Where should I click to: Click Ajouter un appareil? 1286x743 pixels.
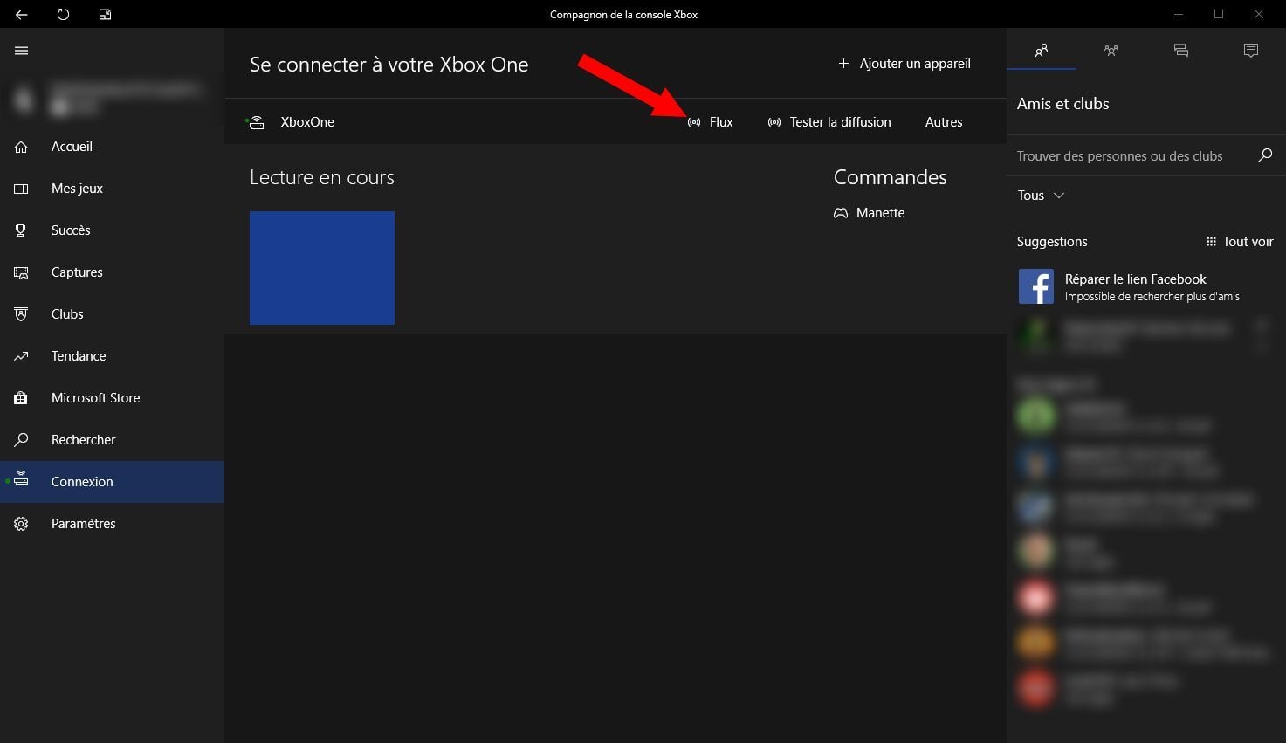(904, 64)
